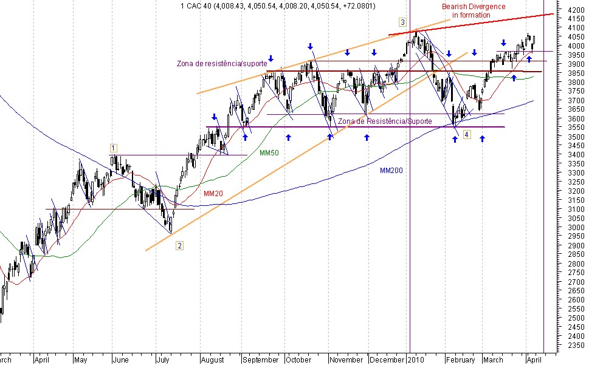Click the 2700 price axis value
603x371 pixels.
pyautogui.click(x=576, y=282)
